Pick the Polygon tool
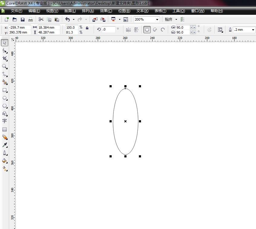The width and height of the screenshot is (256, 229). pos(5,106)
